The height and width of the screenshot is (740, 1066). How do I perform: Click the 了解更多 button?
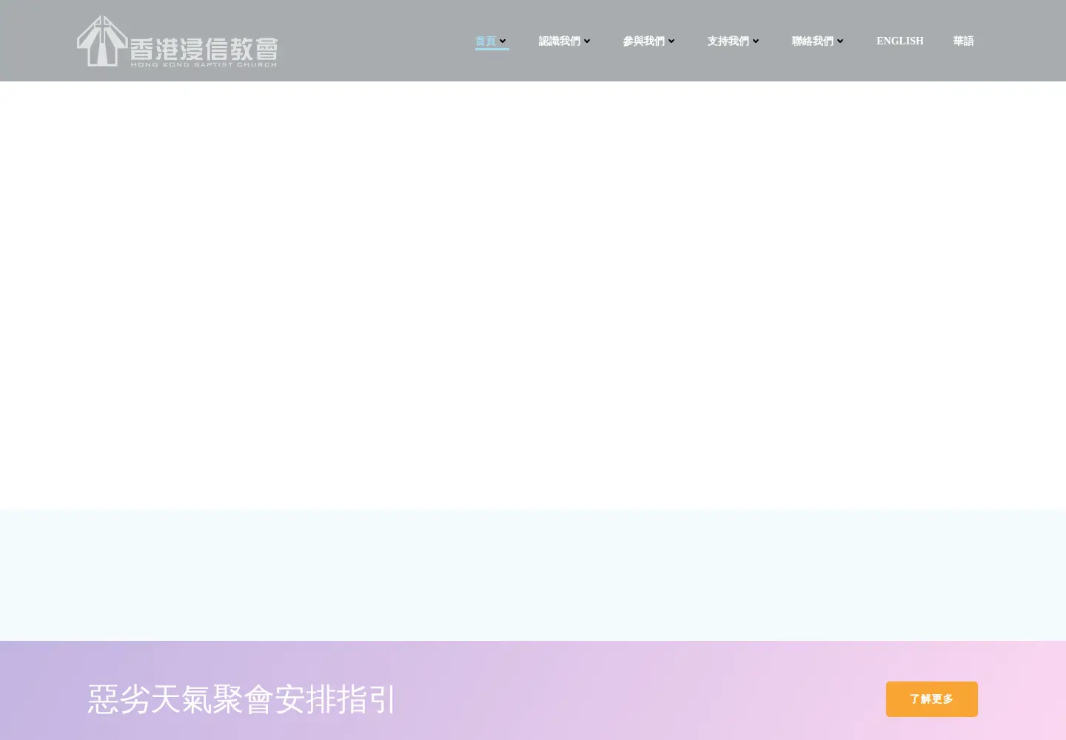click(931, 699)
